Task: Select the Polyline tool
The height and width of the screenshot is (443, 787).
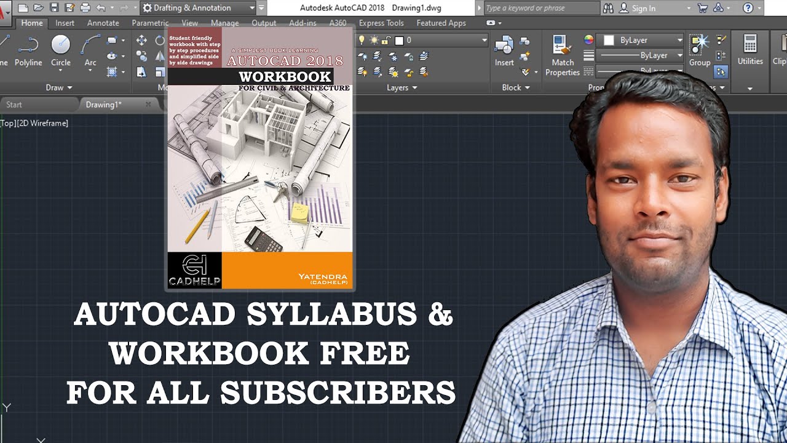Action: tap(28, 50)
